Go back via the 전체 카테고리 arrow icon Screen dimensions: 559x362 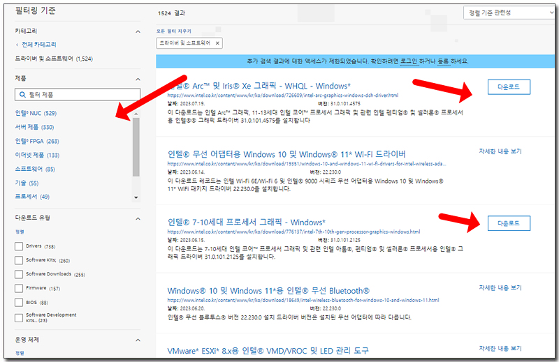17,45
